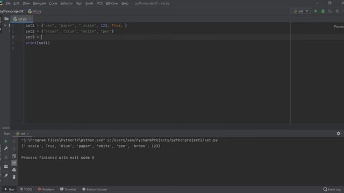Click the Run with Coverage toolbar icon
344x193 pixels.
point(330,11)
